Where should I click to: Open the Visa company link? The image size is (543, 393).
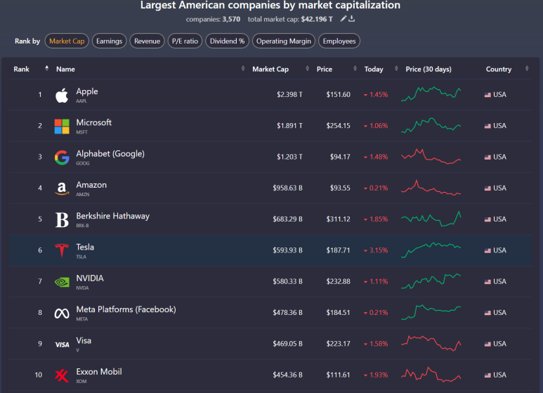point(84,341)
